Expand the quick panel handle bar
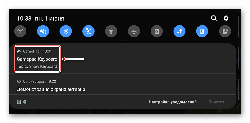Image resolution: width=250 pixels, height=123 pixels. click(123, 41)
